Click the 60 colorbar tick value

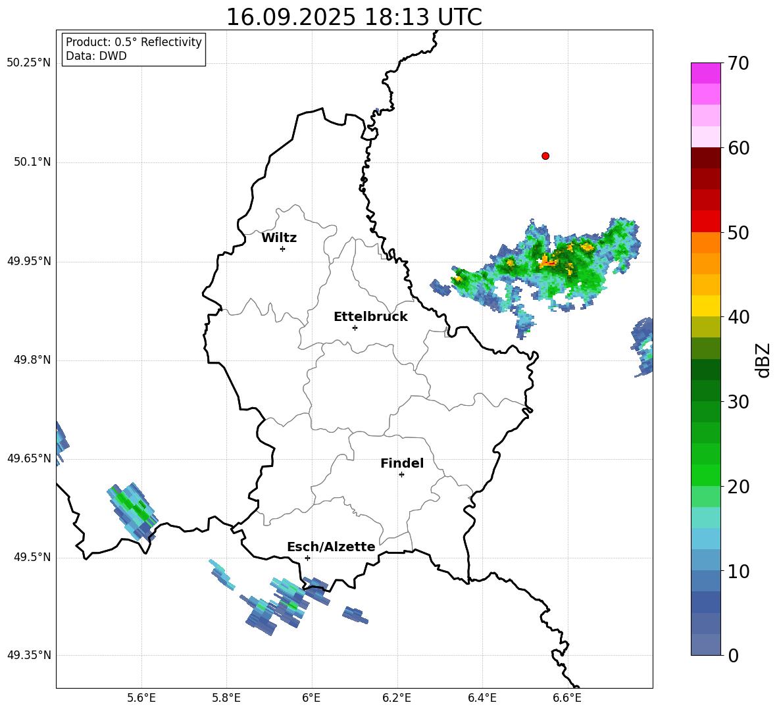click(738, 148)
